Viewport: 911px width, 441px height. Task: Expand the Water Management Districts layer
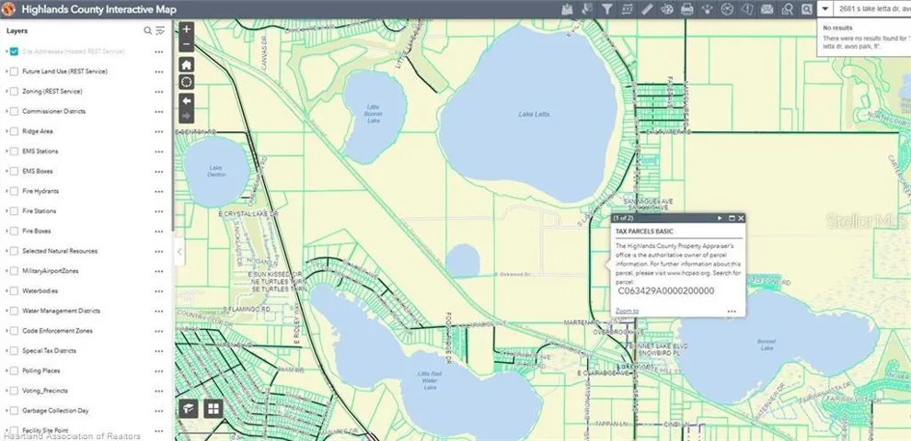pyautogui.click(x=6, y=311)
